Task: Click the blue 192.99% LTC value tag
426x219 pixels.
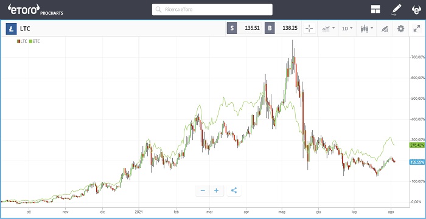Action: point(417,162)
